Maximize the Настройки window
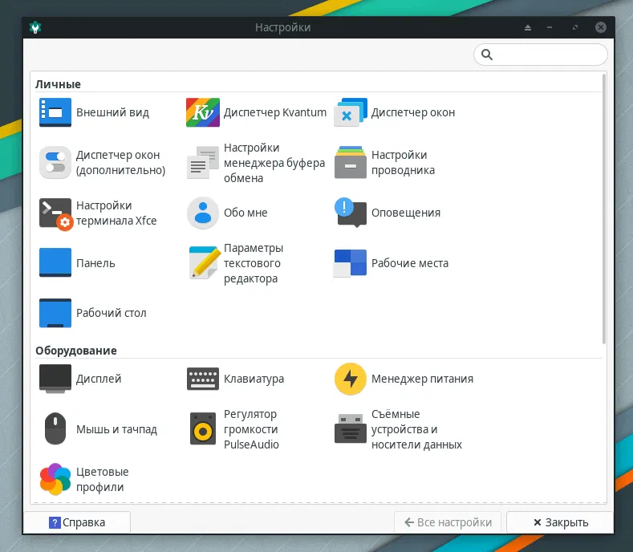 click(575, 27)
